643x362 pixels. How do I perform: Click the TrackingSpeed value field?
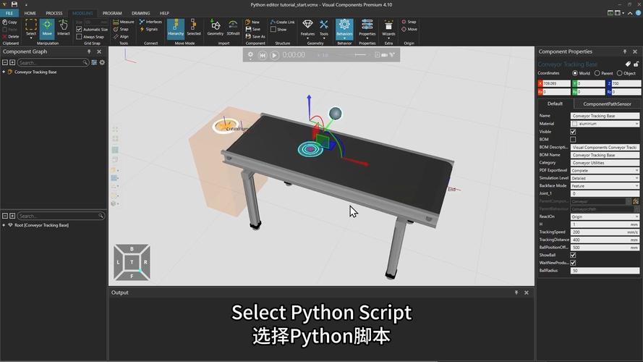[605, 232]
